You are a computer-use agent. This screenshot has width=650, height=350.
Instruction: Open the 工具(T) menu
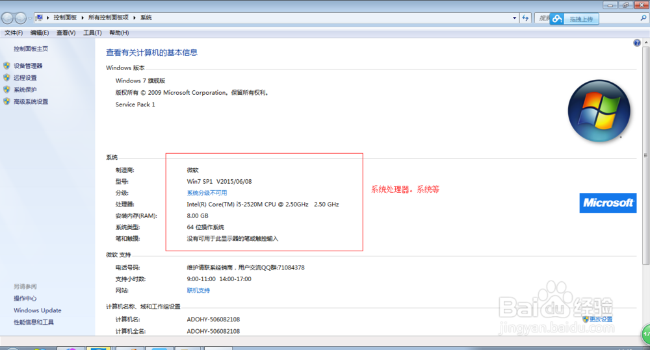pyautogui.click(x=92, y=32)
